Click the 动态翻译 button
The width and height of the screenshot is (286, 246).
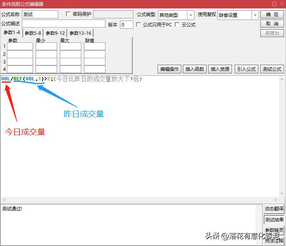tap(274, 209)
